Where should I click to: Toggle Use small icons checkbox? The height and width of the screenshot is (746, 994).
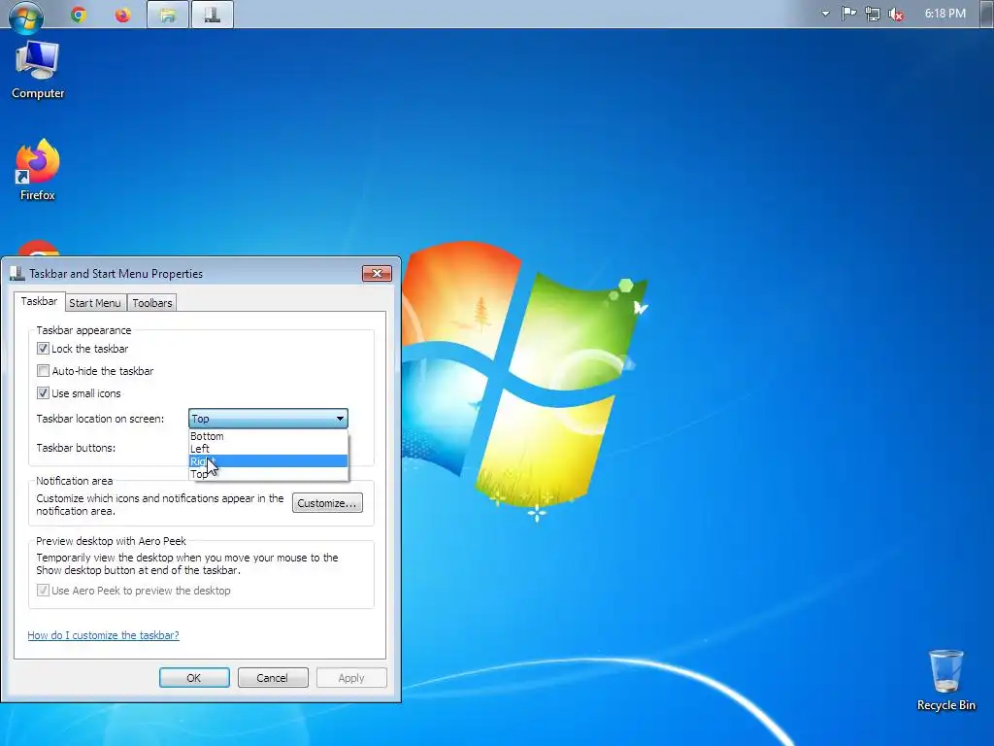coord(43,393)
